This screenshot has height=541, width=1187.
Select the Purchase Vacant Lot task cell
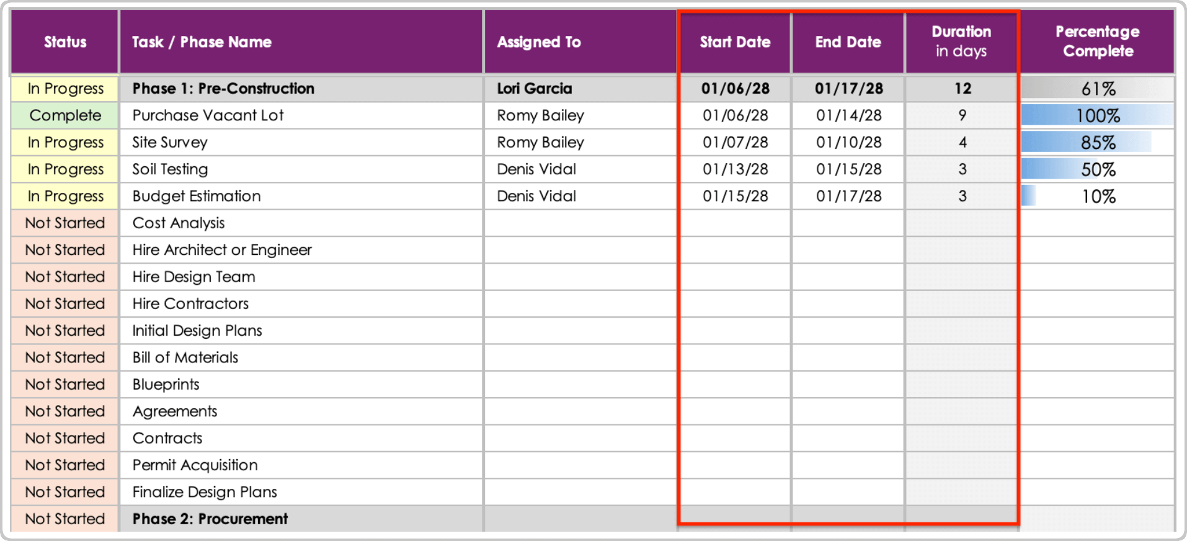pyautogui.click(x=208, y=115)
